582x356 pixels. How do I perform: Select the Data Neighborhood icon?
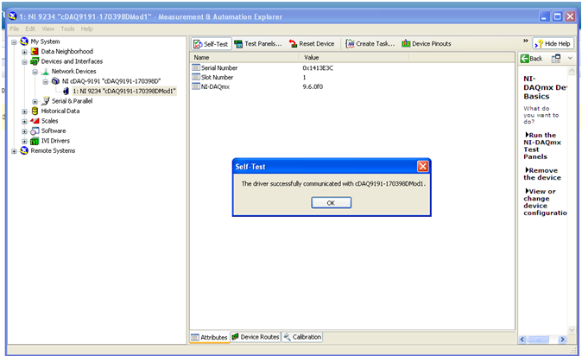(x=35, y=51)
